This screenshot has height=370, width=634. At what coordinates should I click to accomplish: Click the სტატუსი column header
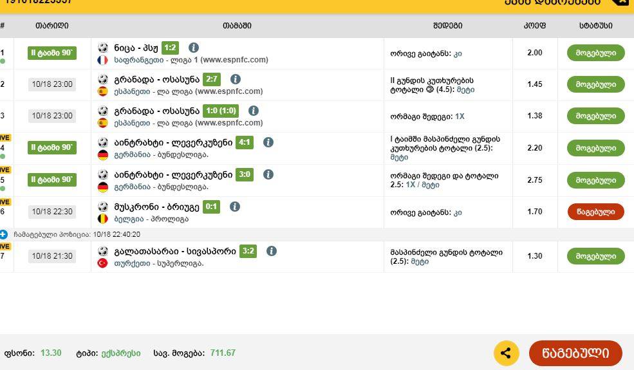[x=595, y=26]
